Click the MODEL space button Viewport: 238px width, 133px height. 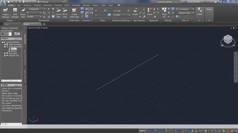tap(142, 130)
